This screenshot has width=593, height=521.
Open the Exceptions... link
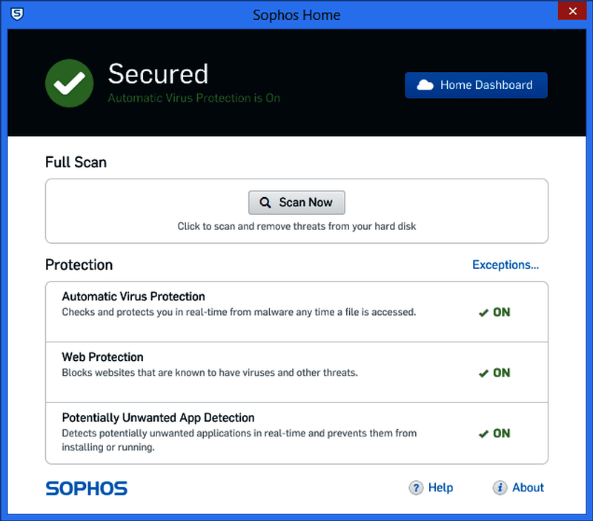(x=506, y=265)
